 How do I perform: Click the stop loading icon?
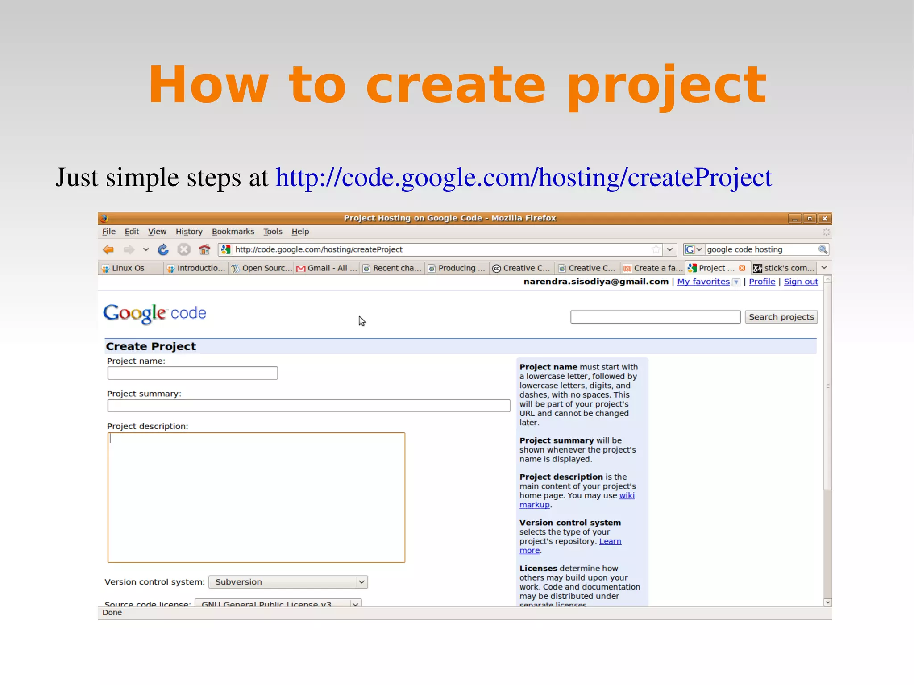pyautogui.click(x=184, y=249)
